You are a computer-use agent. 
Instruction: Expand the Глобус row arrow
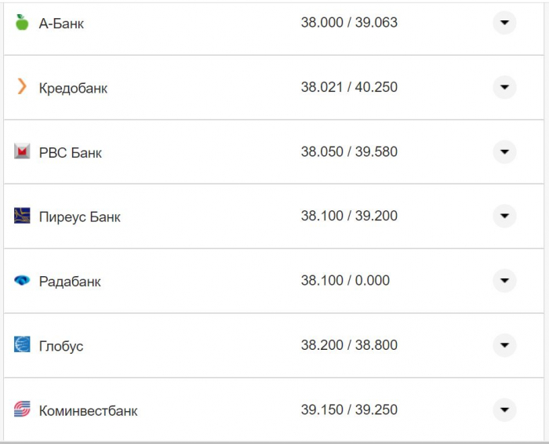point(504,345)
